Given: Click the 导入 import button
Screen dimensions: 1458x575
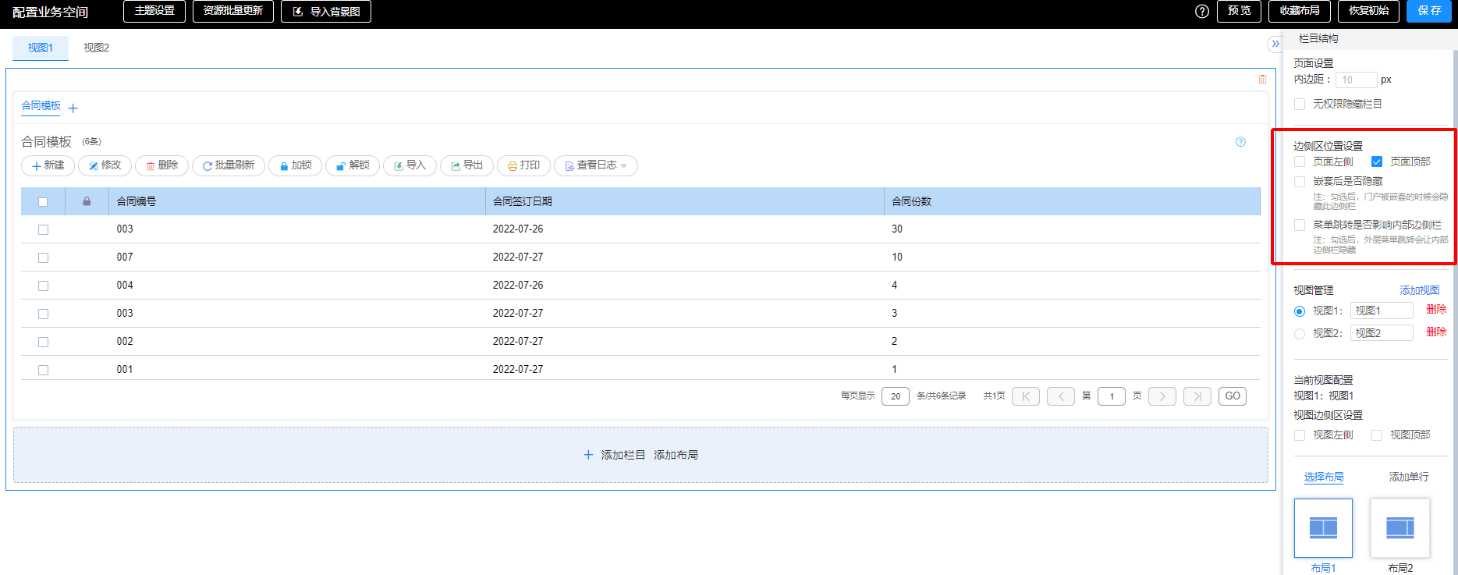Looking at the screenshot, I should click(x=410, y=165).
